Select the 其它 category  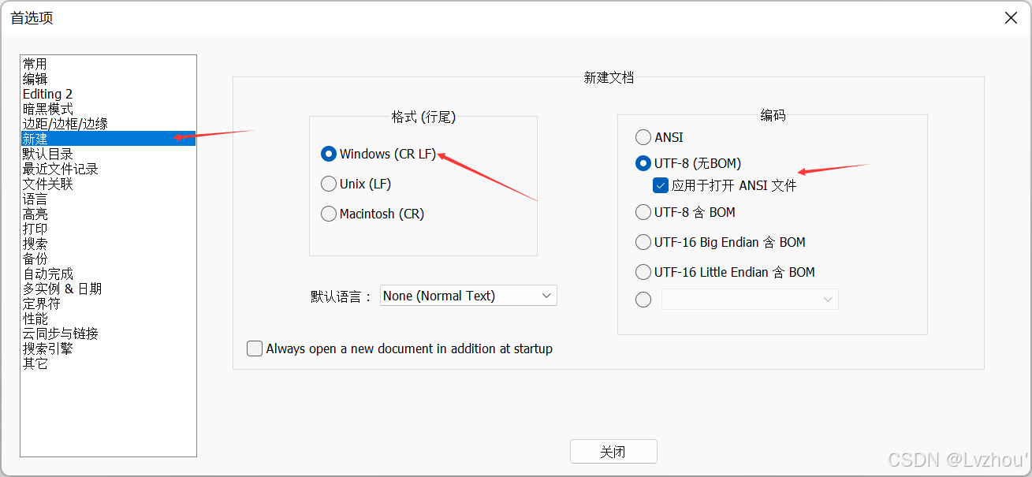[108, 363]
